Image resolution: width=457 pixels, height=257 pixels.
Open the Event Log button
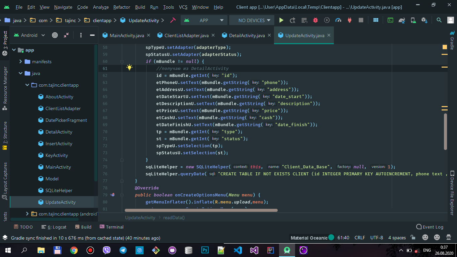click(430, 227)
